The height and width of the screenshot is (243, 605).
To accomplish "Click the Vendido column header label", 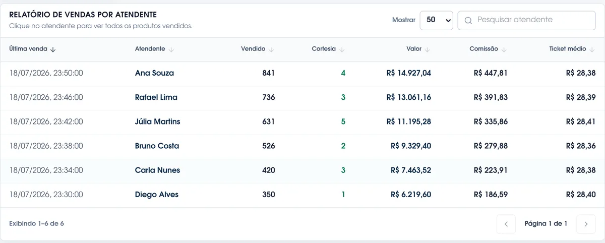I will click(253, 49).
